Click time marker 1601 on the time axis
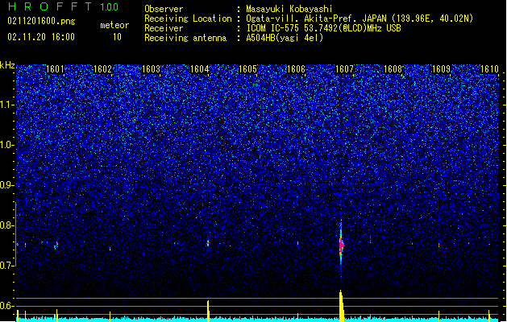 click(55, 69)
